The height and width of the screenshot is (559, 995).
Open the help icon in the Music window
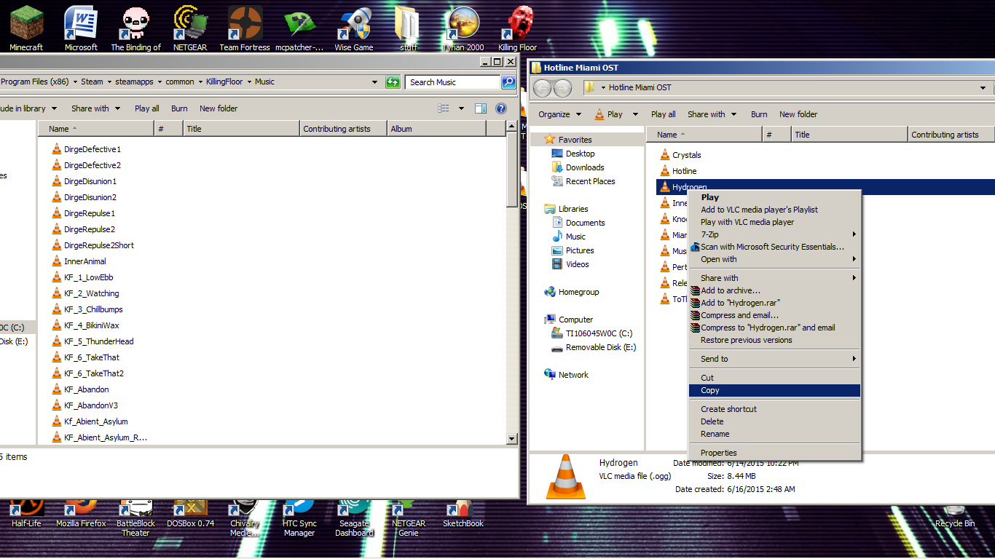(x=501, y=108)
